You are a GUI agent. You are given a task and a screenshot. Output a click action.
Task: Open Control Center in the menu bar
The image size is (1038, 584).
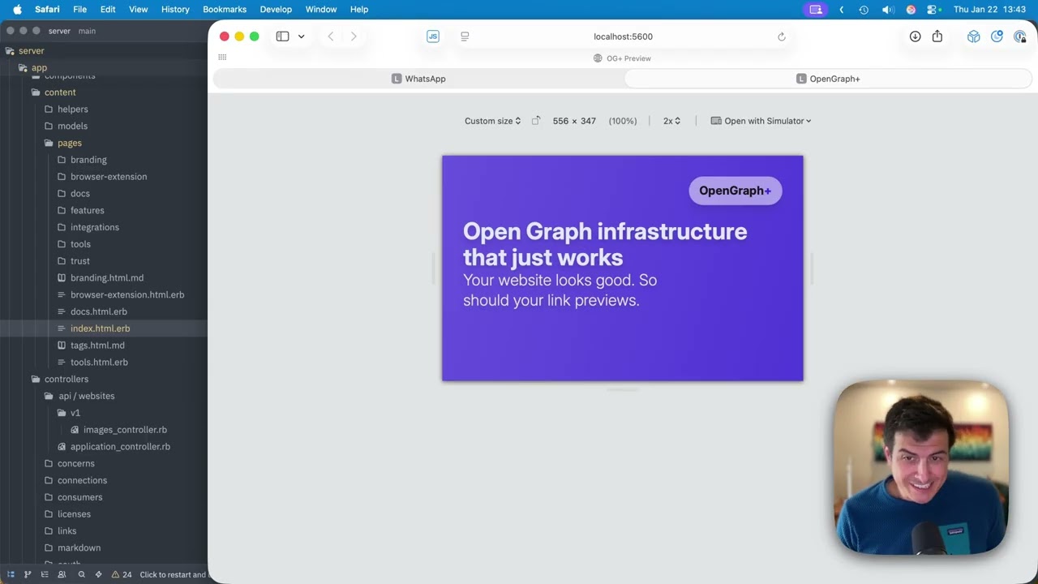click(x=933, y=9)
